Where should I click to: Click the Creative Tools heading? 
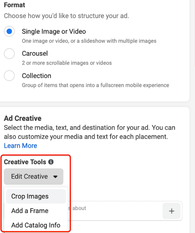[x=25, y=162]
